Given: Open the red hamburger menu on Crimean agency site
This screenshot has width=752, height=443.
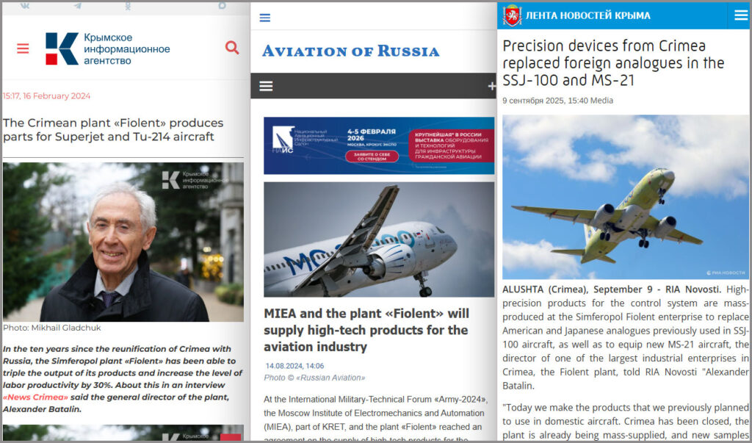Looking at the screenshot, I should 23,48.
